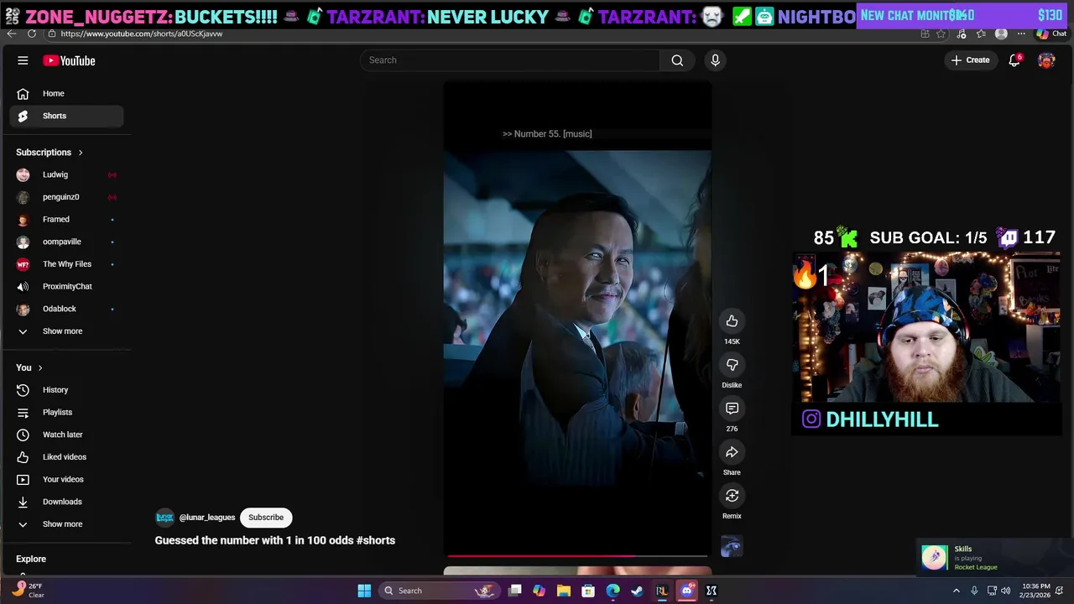Reload the browser page
The image size is (1074, 604).
[x=32, y=34]
